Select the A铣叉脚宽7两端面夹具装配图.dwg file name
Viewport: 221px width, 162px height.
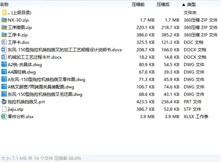[41, 87]
